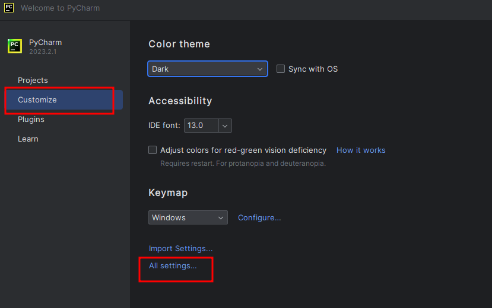Click the Keymap heading
The height and width of the screenshot is (308, 492).
click(x=168, y=193)
